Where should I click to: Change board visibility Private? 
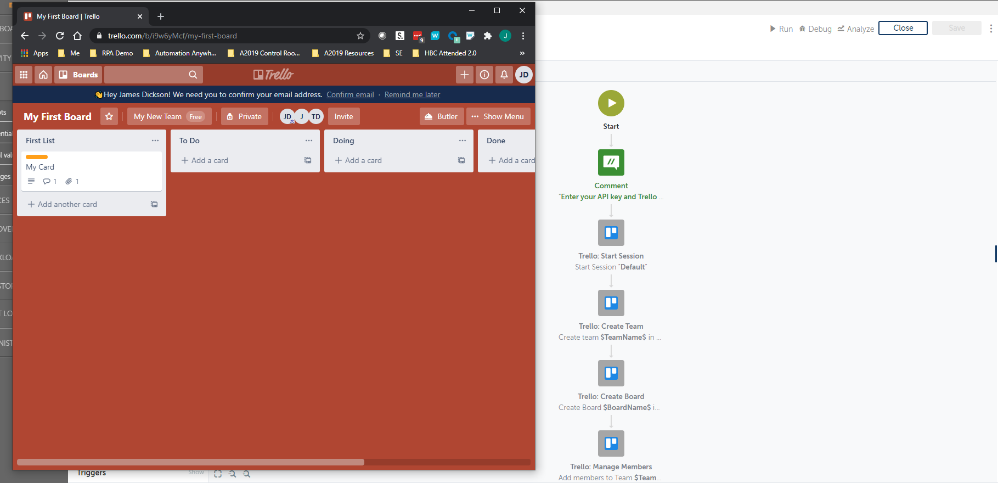[245, 116]
